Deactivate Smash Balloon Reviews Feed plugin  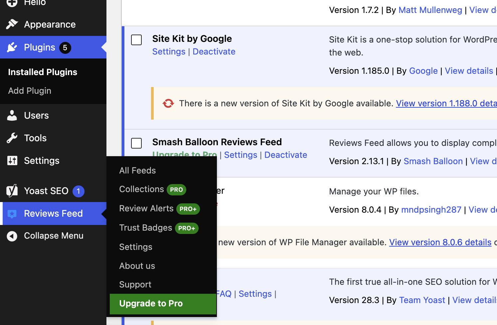[x=286, y=155]
